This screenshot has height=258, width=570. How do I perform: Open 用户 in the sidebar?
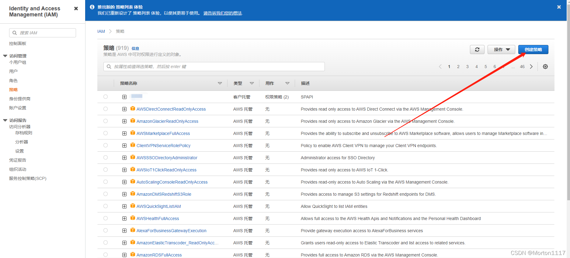pos(13,71)
